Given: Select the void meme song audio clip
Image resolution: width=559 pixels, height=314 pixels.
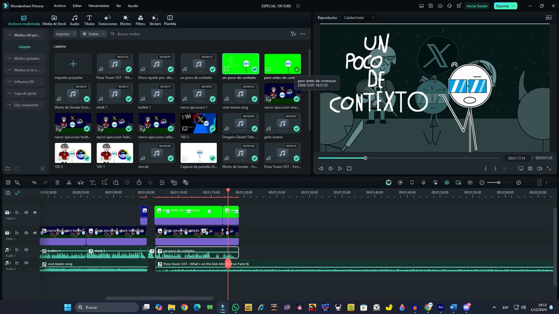Looking at the screenshot, I should pos(93,266).
